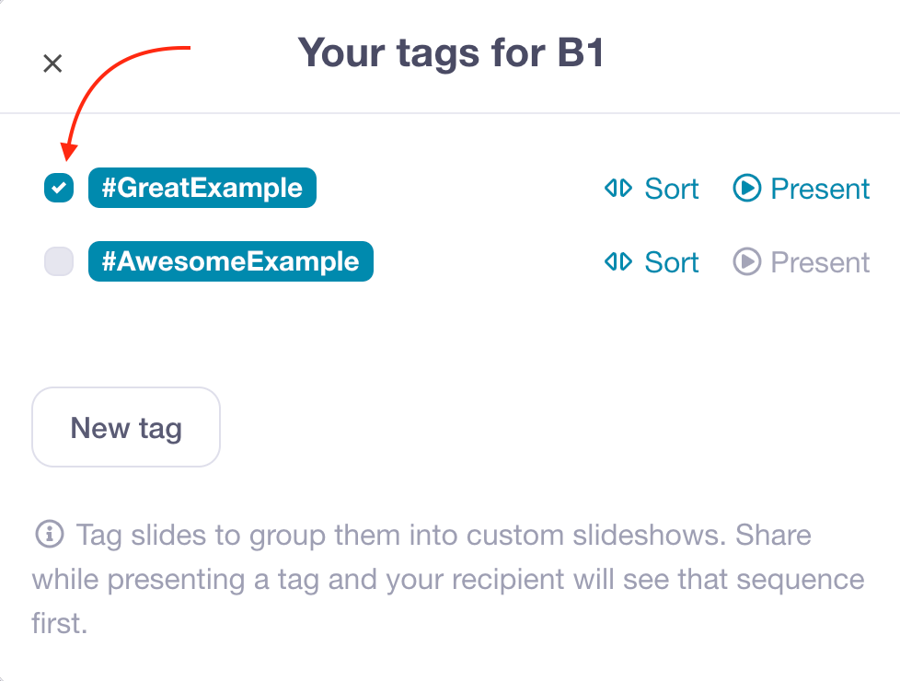Click the Present text for #AwesomeExample
This screenshot has height=681, width=900.
(820, 262)
